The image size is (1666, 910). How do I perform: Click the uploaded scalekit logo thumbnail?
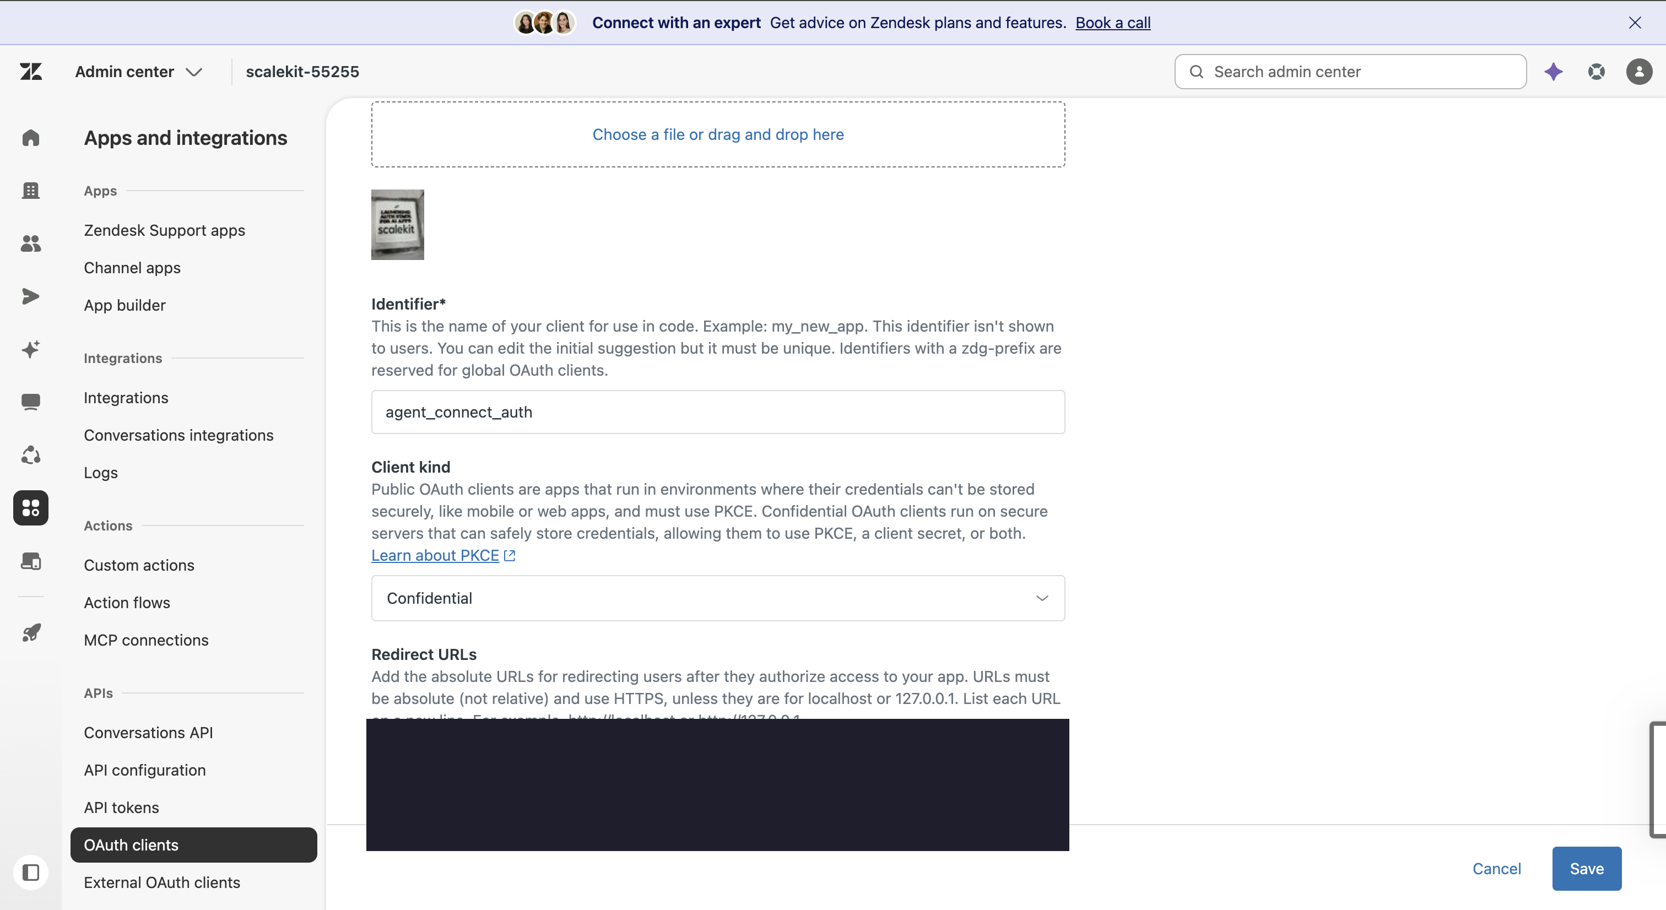tap(398, 224)
